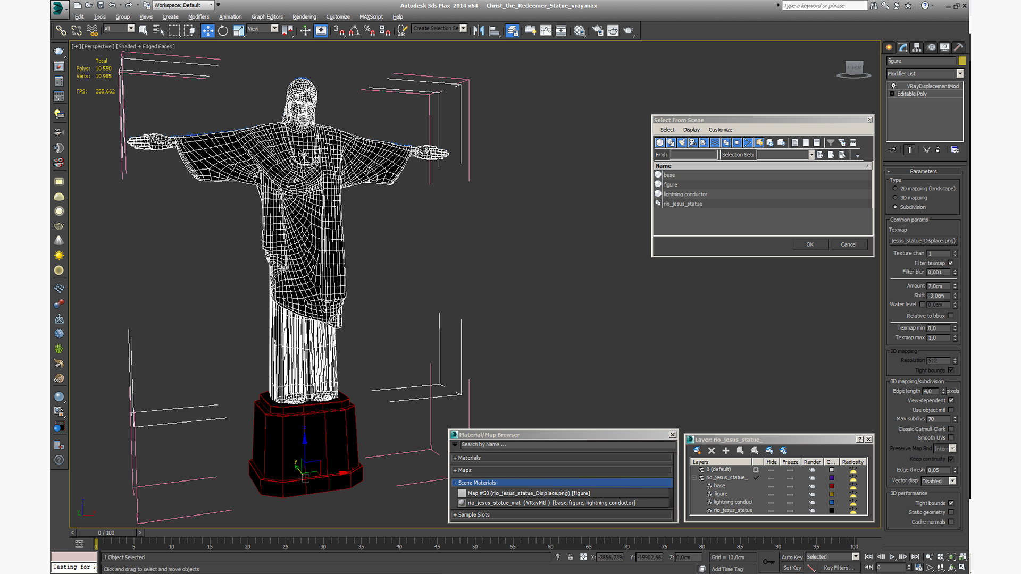
Task: Switch to the Create command panel tab
Action: [x=889, y=47]
